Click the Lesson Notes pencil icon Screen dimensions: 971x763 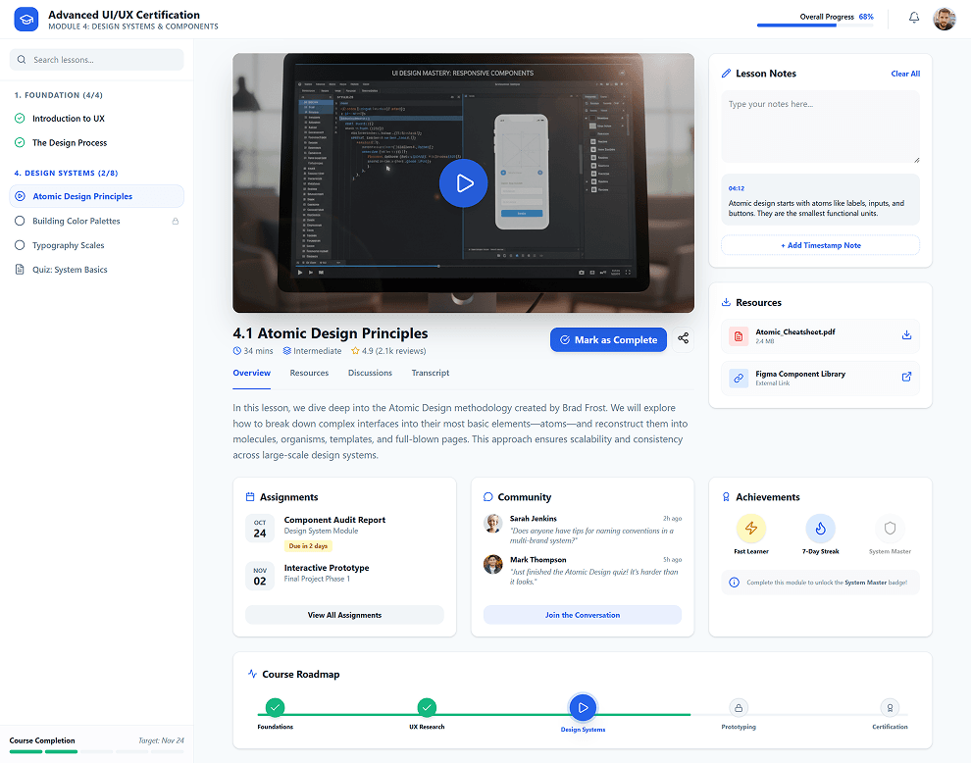point(726,74)
